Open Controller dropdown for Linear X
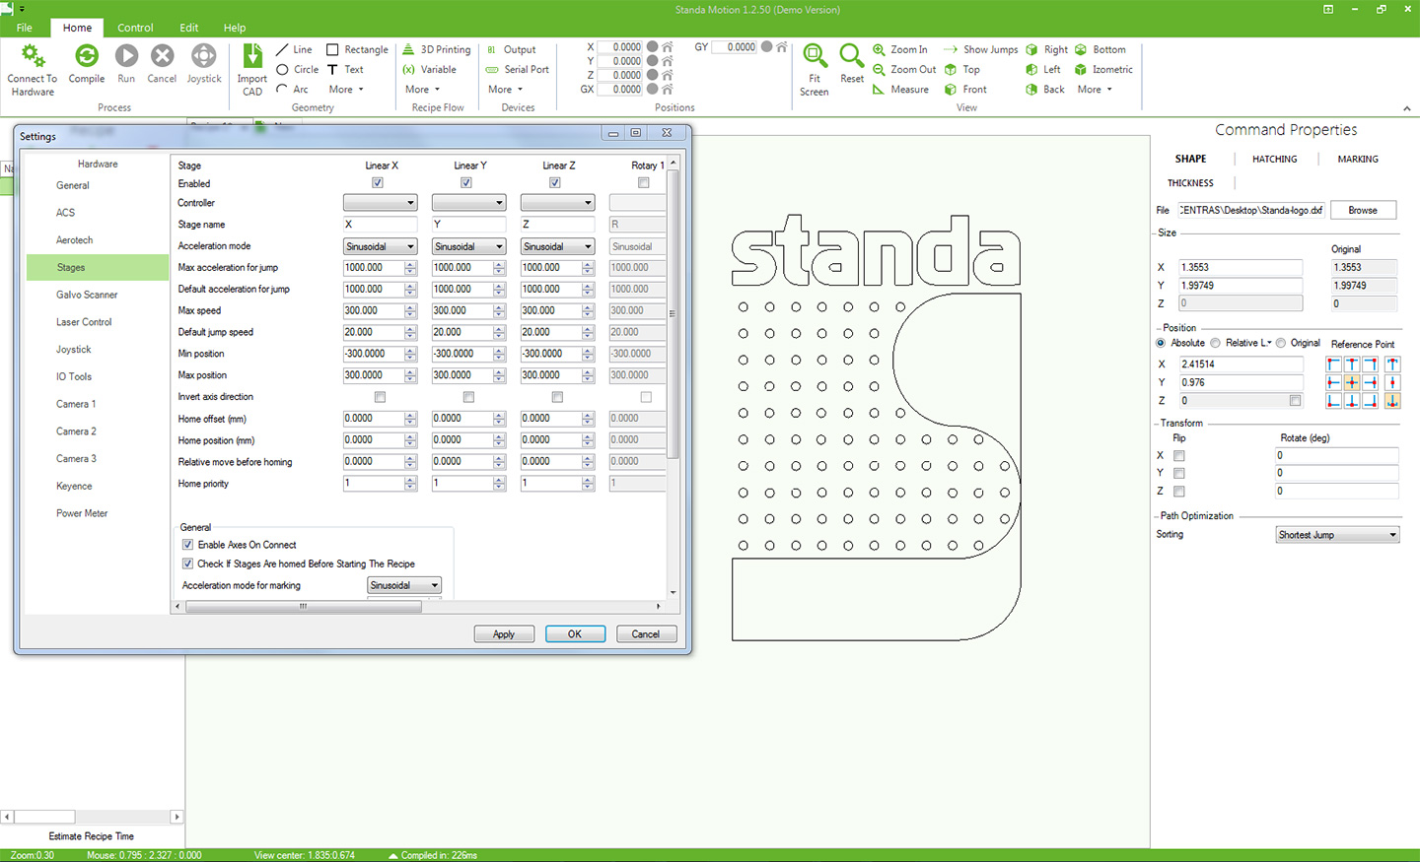Image resolution: width=1420 pixels, height=862 pixels. coord(380,203)
